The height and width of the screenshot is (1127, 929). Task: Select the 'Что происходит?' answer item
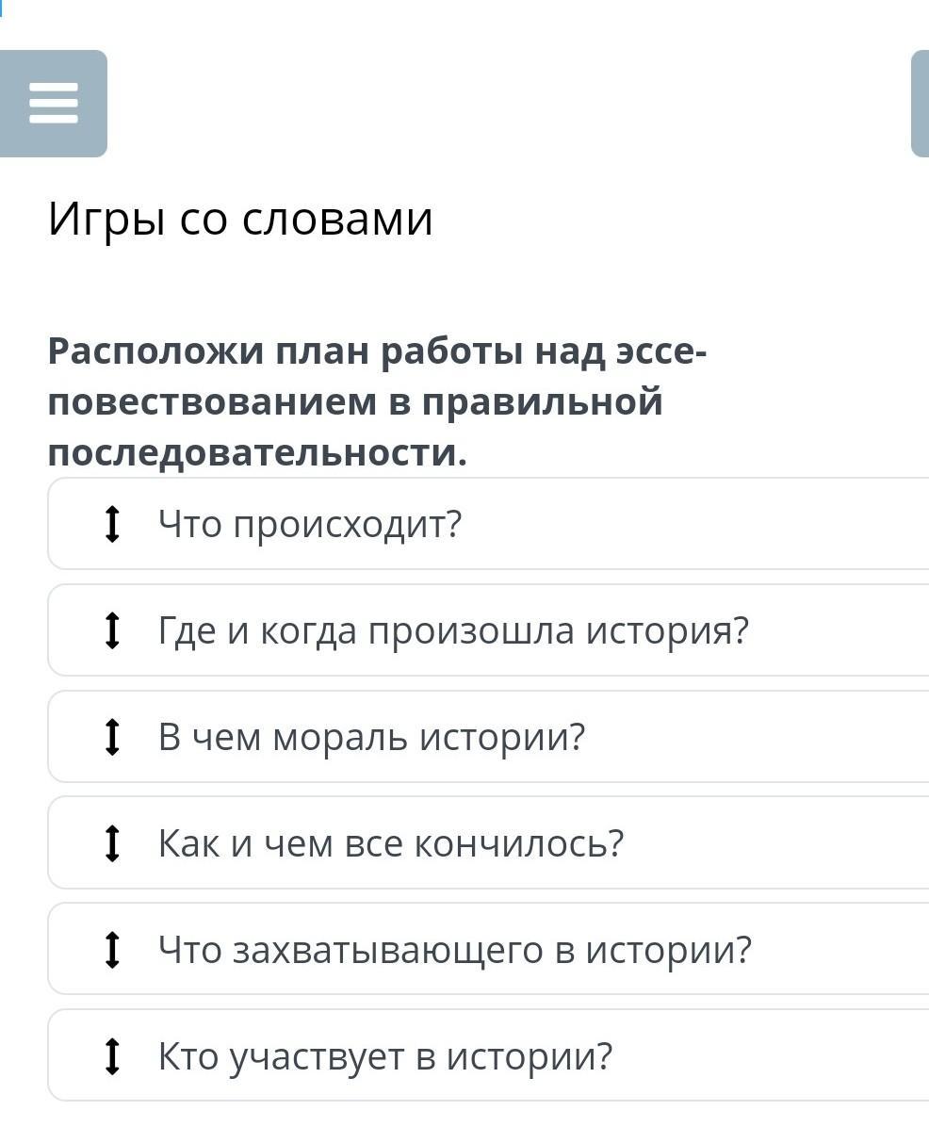point(489,524)
